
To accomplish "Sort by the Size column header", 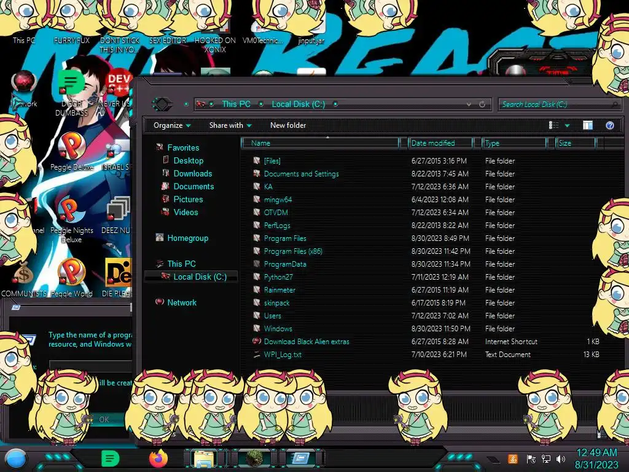I will tap(576, 143).
